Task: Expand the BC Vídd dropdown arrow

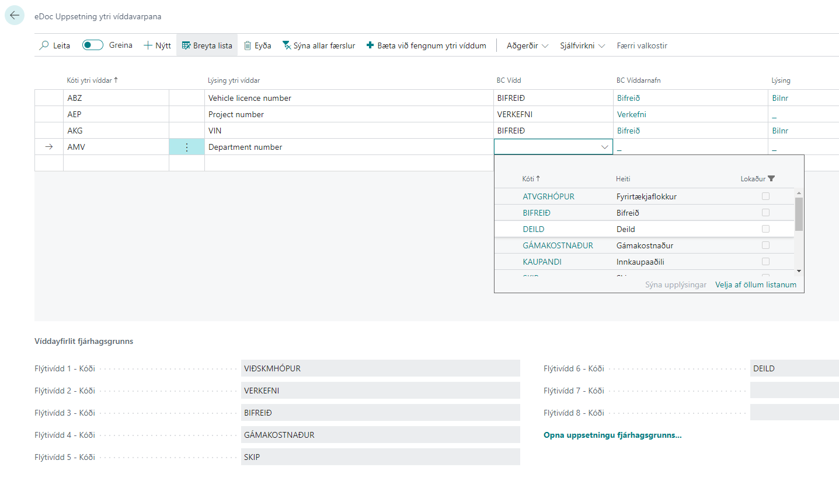Action: 605,147
